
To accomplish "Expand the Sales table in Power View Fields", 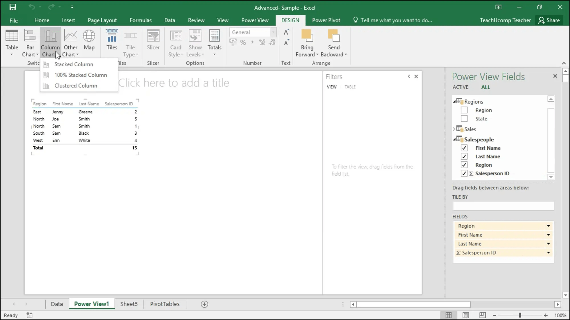I will [x=454, y=129].
